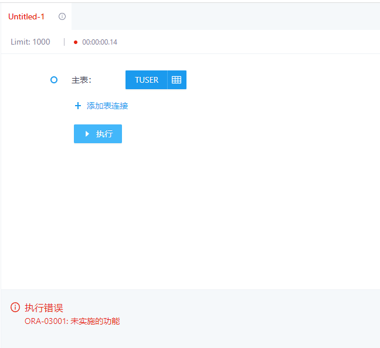This screenshot has width=380, height=348.
Task: Click the 执行错误 heading
Action: tap(44, 308)
